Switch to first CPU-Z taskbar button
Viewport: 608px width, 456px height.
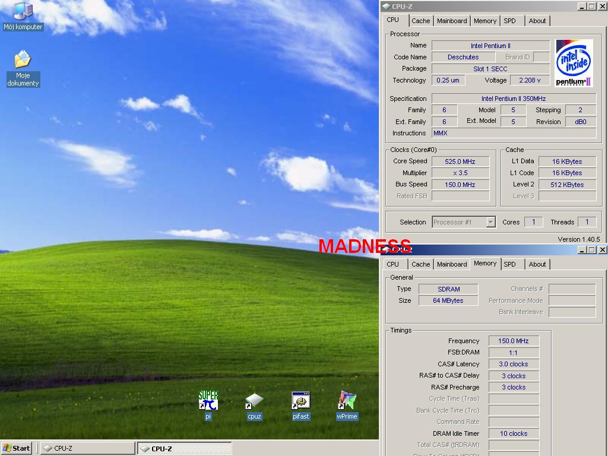88,448
